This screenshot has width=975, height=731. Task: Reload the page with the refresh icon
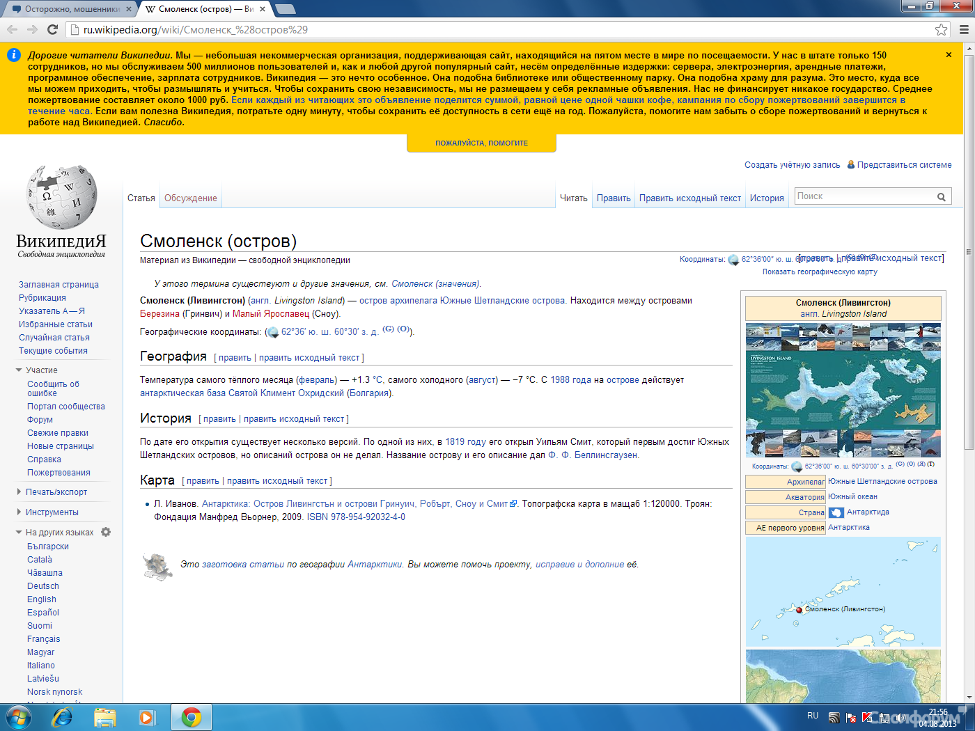pyautogui.click(x=52, y=29)
